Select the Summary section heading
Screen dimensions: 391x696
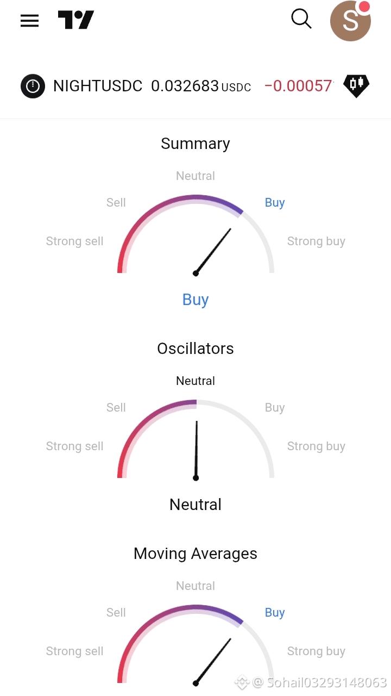pyautogui.click(x=195, y=144)
